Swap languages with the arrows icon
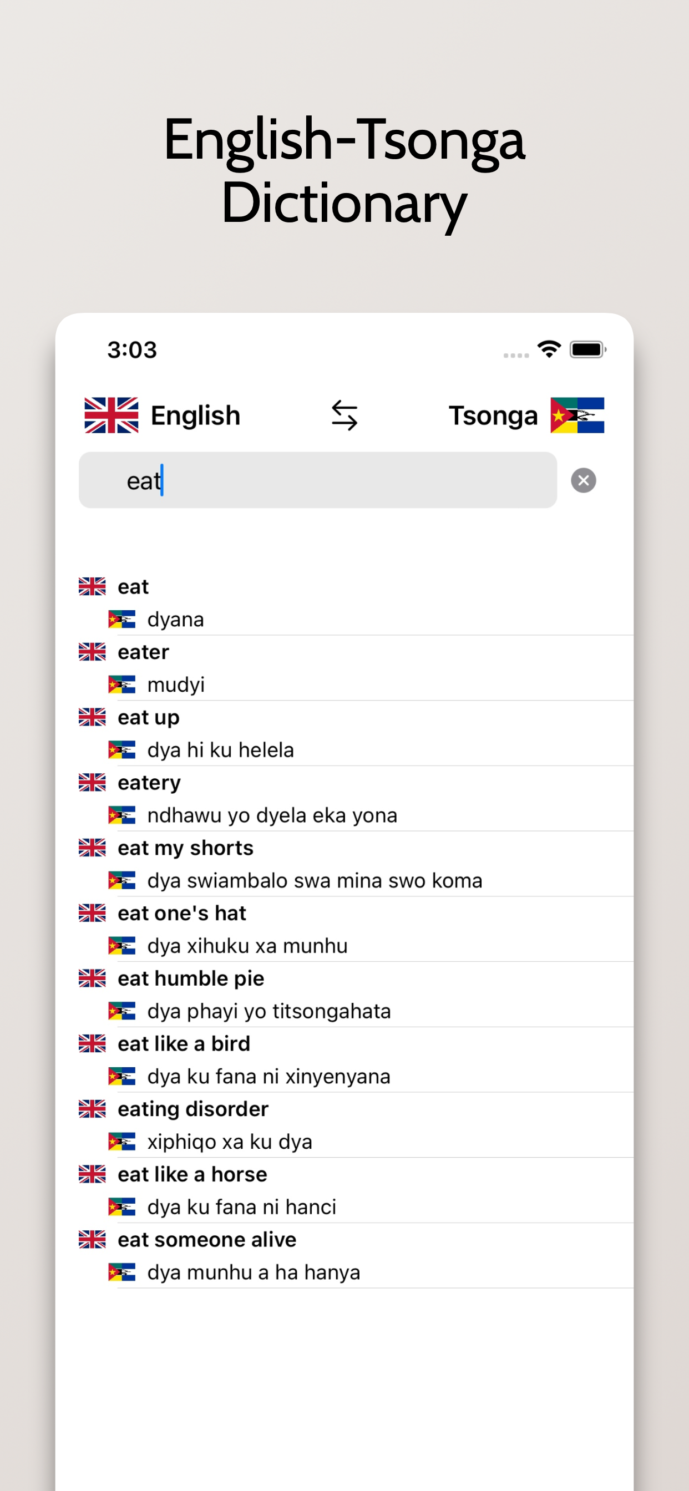The image size is (689, 1491). click(344, 415)
